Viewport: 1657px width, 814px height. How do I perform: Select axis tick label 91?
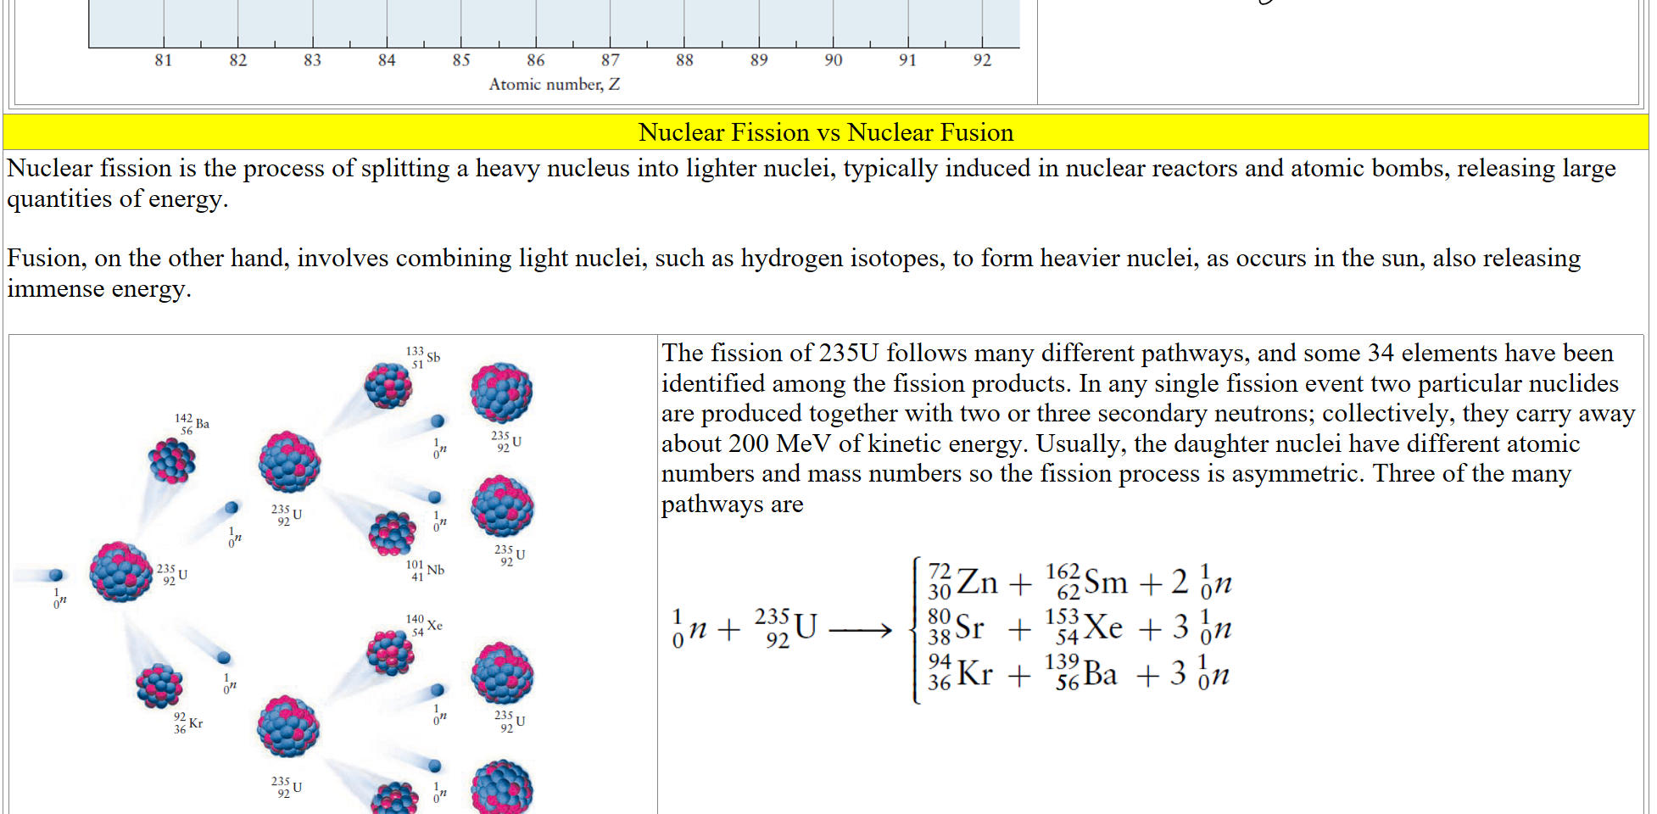point(908,60)
